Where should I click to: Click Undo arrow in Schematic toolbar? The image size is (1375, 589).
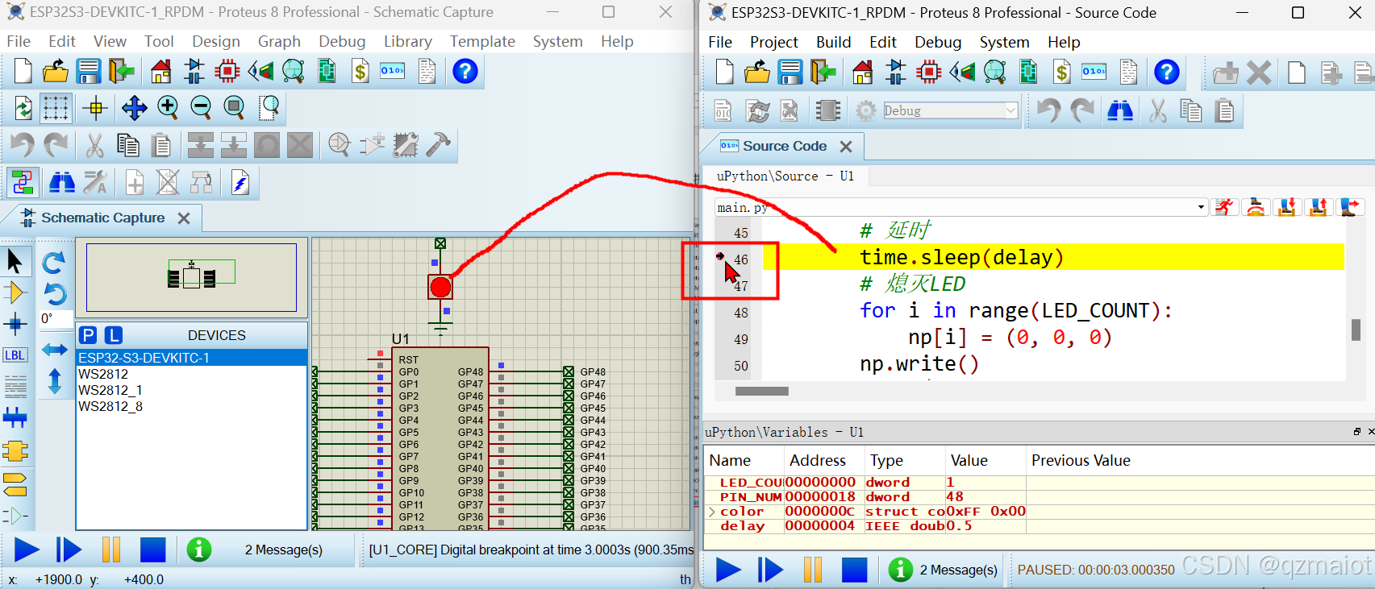pos(22,145)
